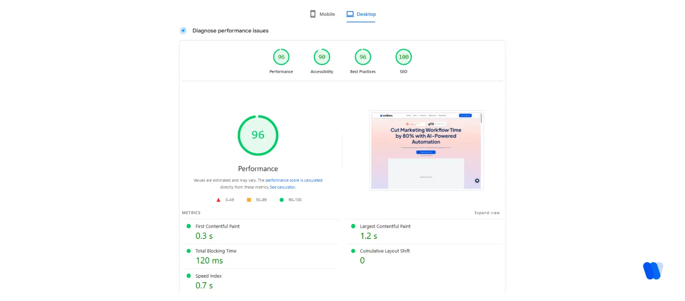
Task: Click the red triangle 0–49 legend icon
Action: [219, 200]
